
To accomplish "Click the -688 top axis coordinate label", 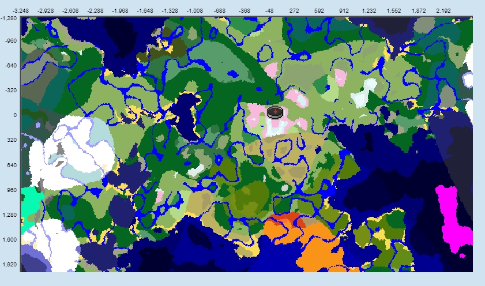I will [220, 10].
